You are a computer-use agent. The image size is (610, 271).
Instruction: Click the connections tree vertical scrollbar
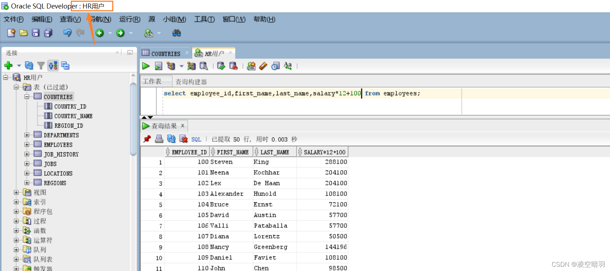coord(133,119)
